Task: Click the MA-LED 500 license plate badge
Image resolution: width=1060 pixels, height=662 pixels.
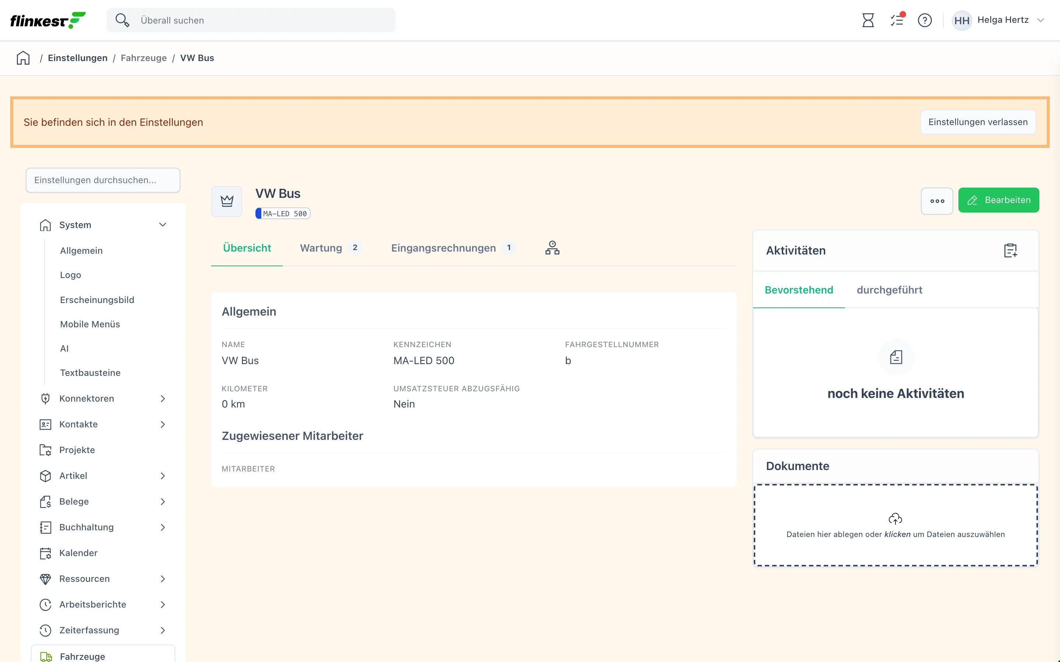Action: (283, 214)
